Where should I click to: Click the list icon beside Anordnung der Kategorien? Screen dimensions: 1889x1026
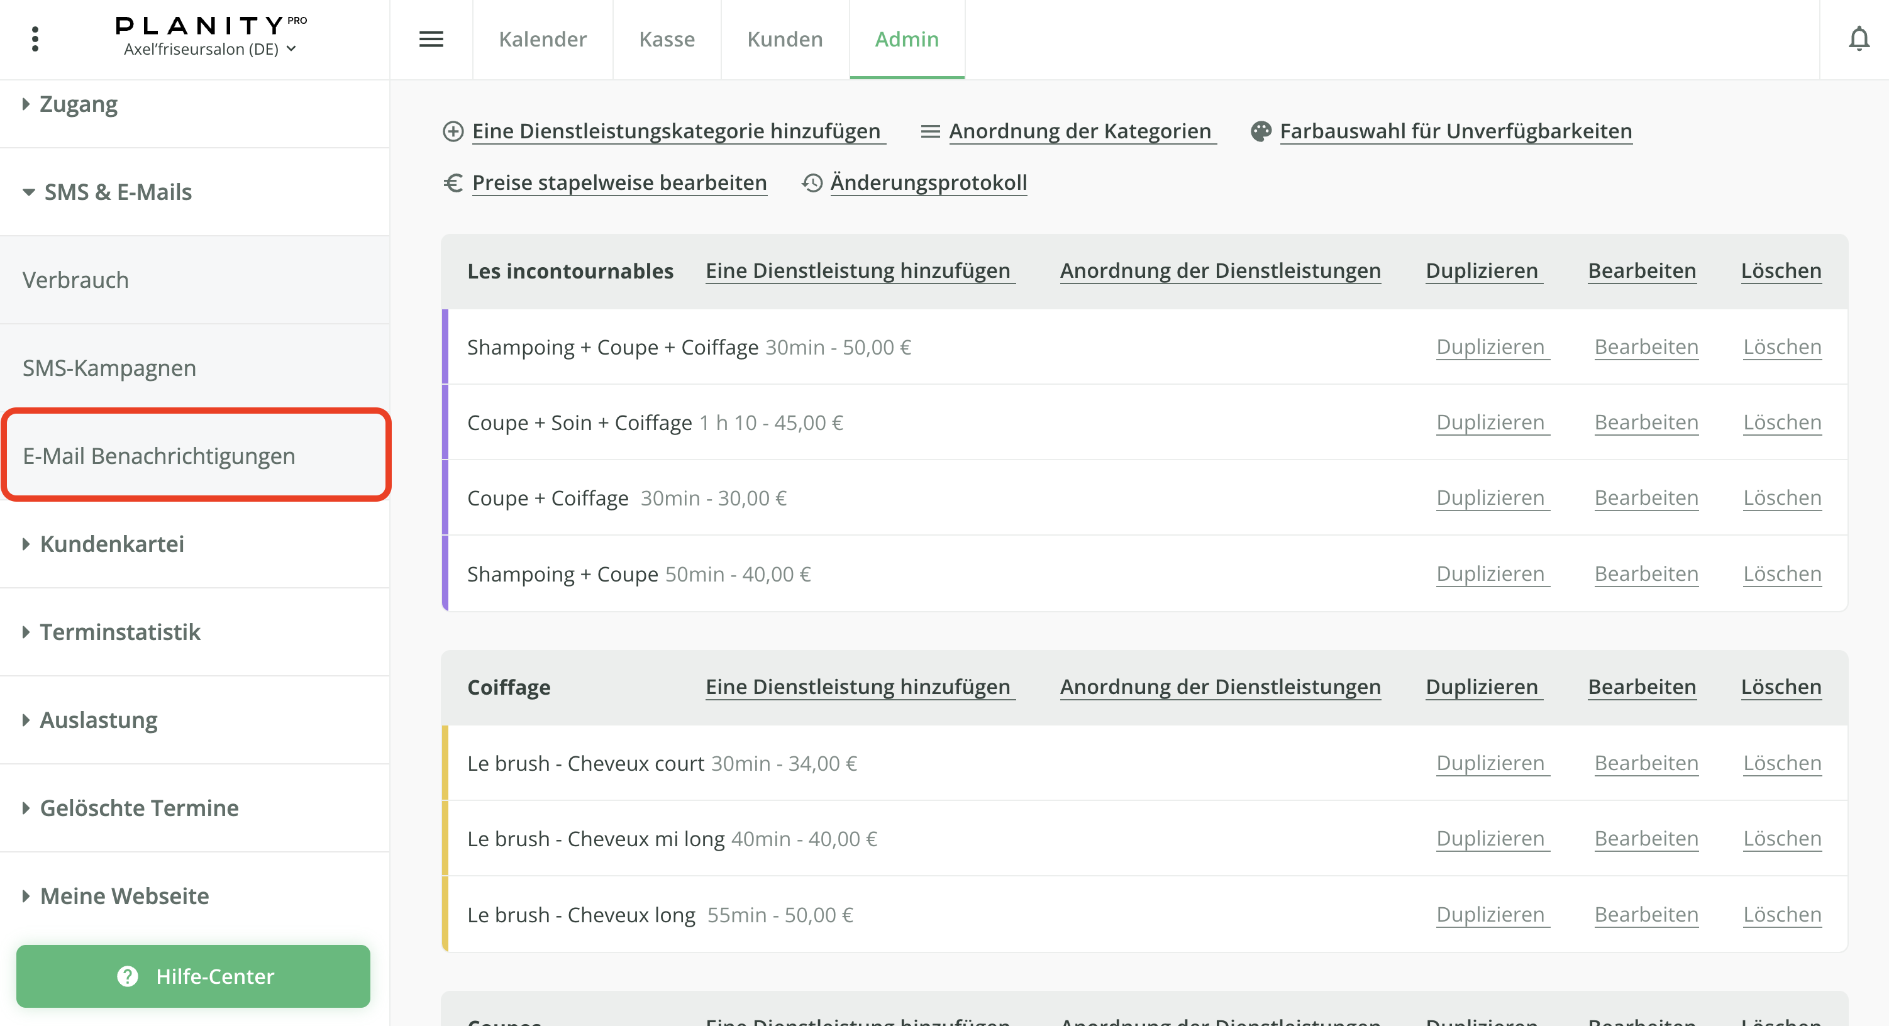(930, 131)
